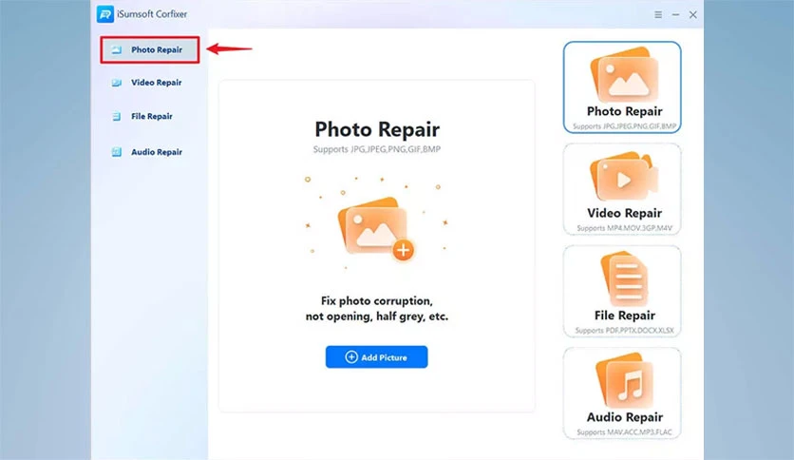Viewport: 794px width, 460px height.
Task: Click the center photo illustration with plus
Action: pyautogui.click(x=377, y=228)
